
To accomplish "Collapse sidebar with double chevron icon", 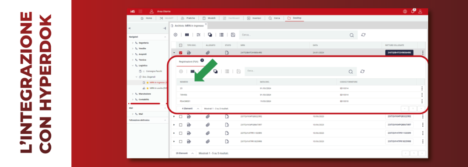I will [129, 28].
